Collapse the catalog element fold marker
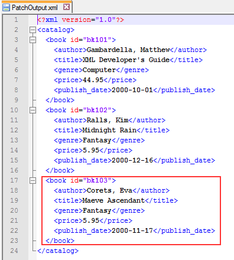The width and height of the screenshot is (234, 260). [32, 30]
